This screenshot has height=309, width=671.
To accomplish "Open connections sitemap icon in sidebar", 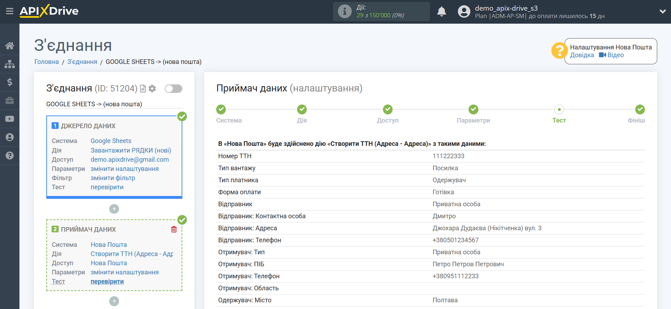I will [x=10, y=64].
